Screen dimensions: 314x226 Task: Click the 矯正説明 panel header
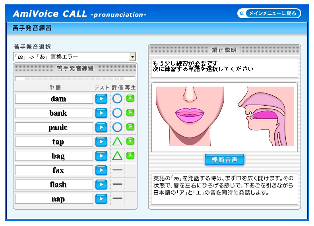click(x=225, y=50)
